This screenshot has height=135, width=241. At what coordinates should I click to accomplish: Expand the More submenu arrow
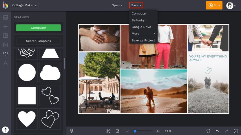154,34
